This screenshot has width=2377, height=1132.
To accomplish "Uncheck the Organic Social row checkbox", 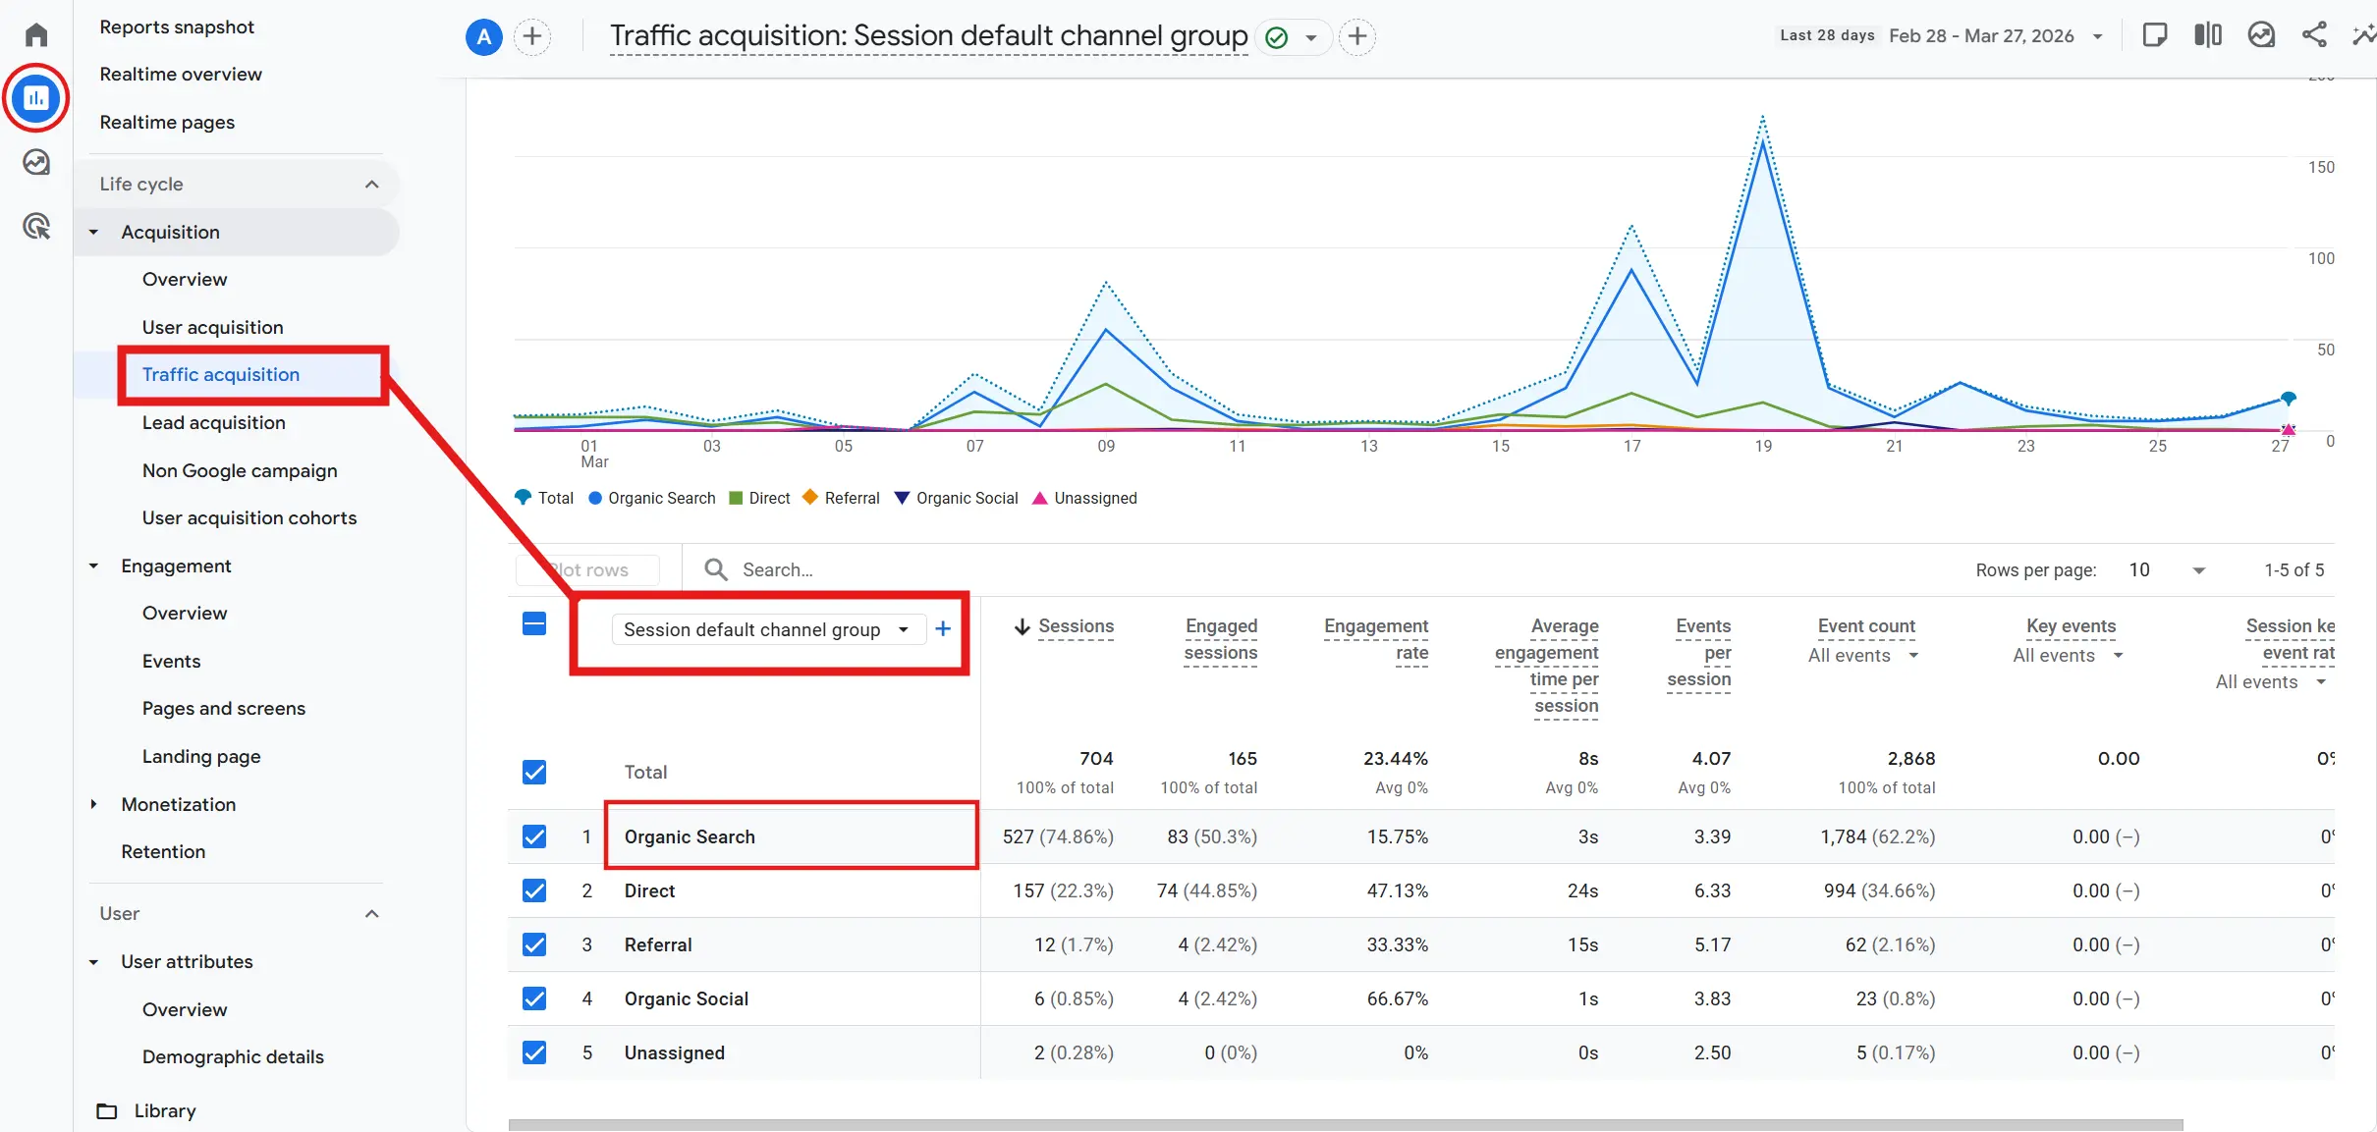I will click(534, 998).
